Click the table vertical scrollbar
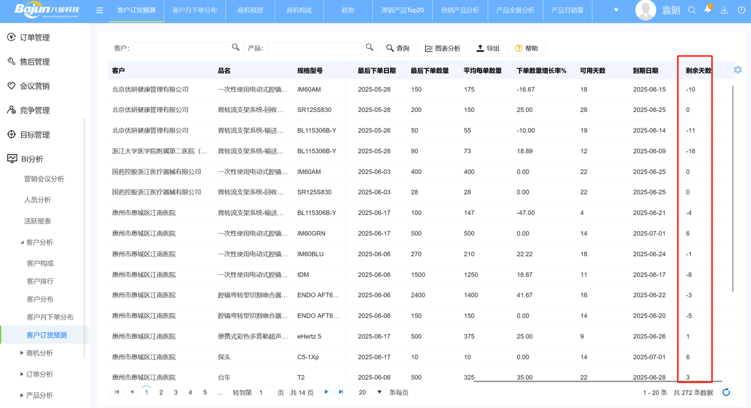The height and width of the screenshot is (408, 751). [x=733, y=188]
